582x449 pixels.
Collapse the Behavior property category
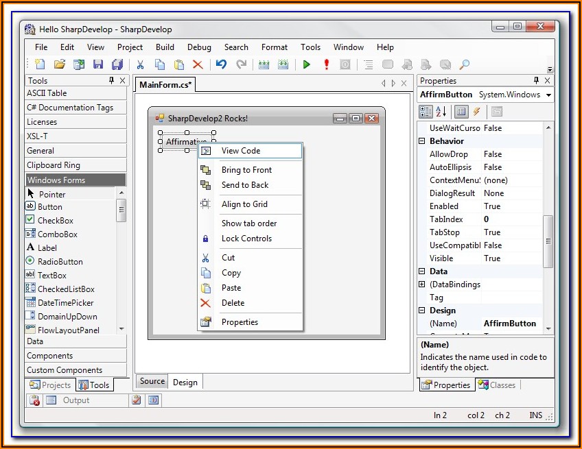click(422, 141)
